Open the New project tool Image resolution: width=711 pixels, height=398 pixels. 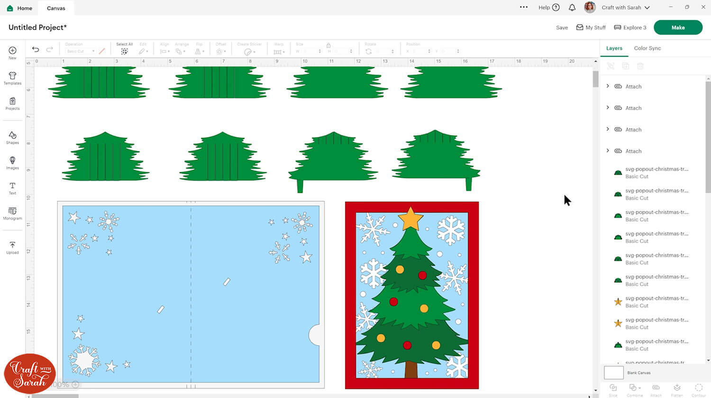click(x=12, y=53)
